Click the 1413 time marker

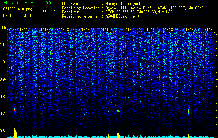[65, 30]
